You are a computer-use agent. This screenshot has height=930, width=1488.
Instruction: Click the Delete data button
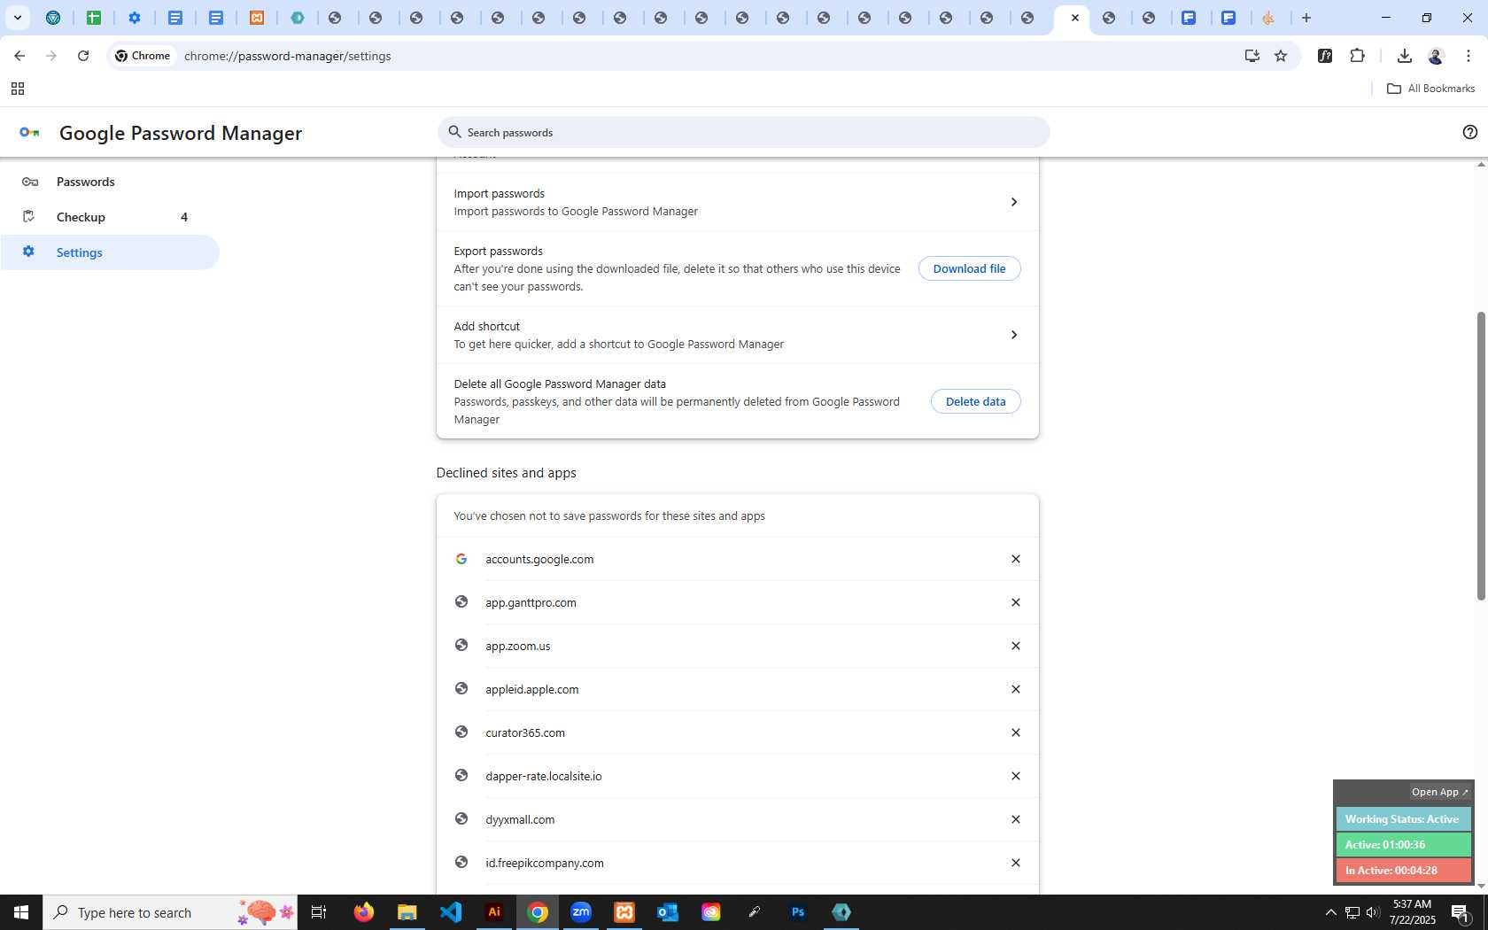point(975,401)
